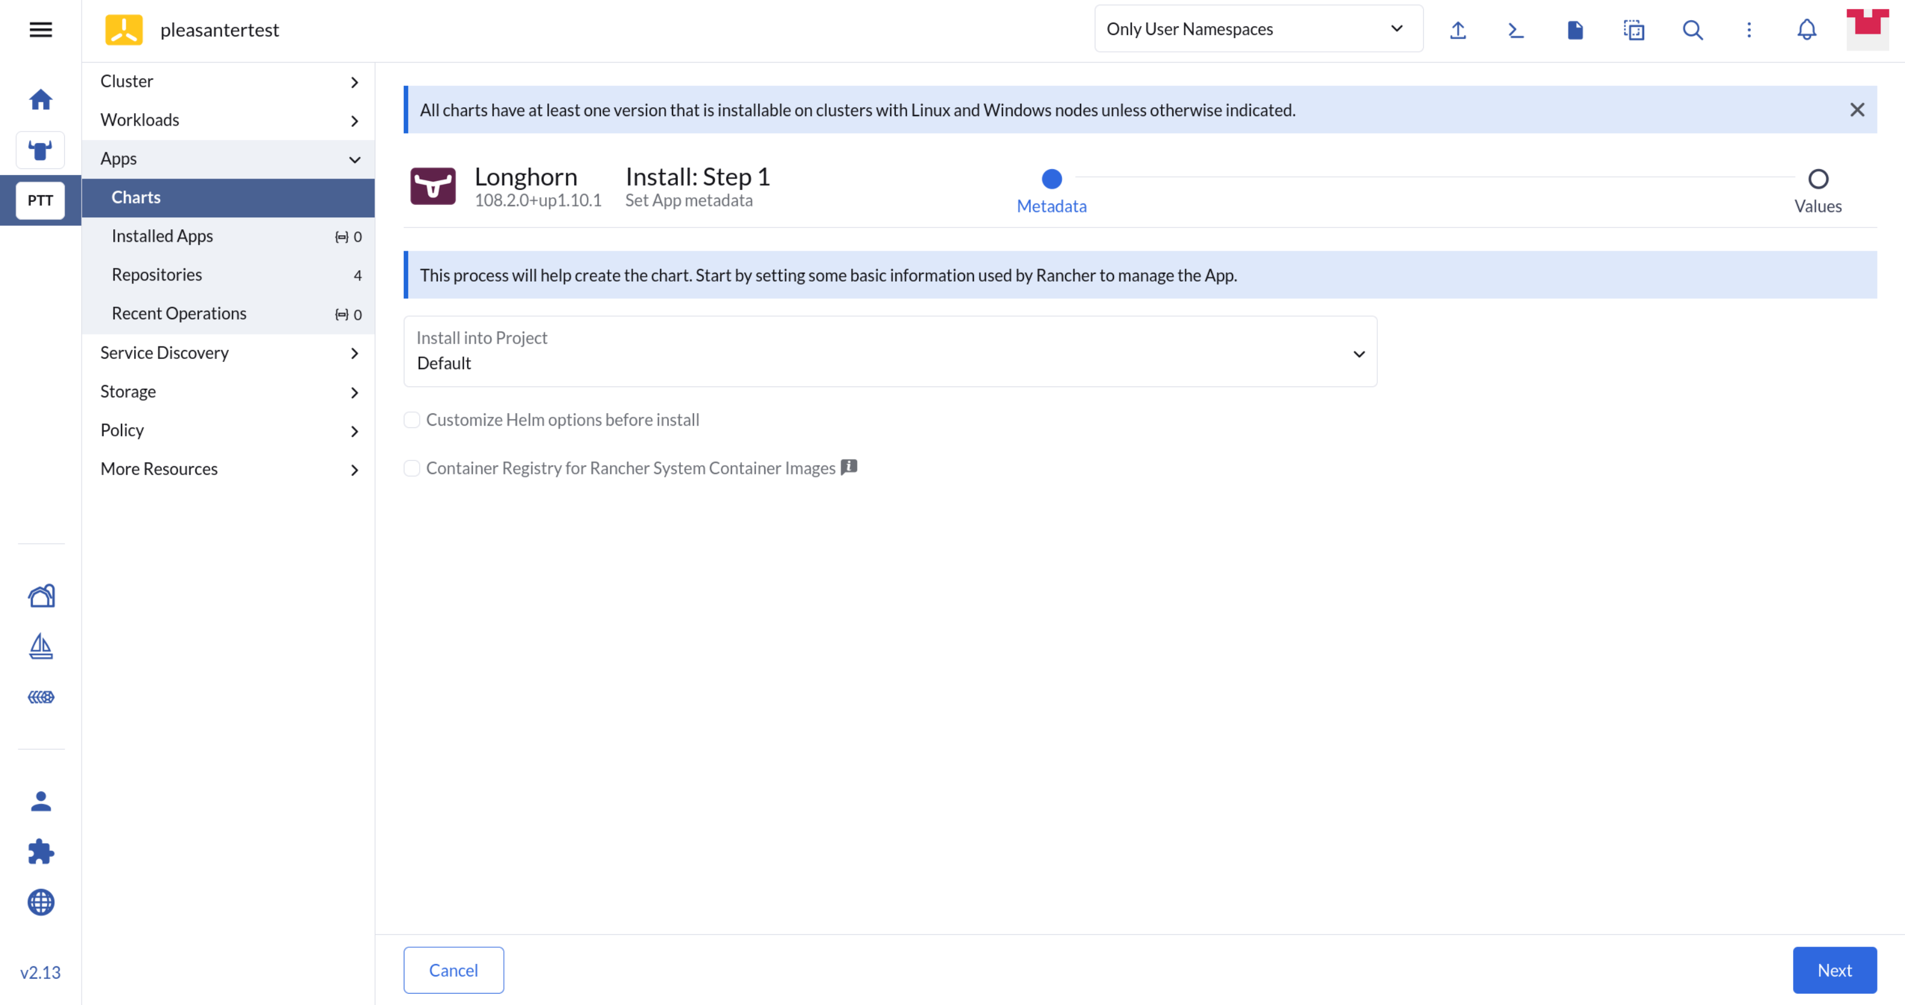Click the Download KubeConfig file icon
Viewport: 1905px width, 1005px height.
click(1575, 30)
